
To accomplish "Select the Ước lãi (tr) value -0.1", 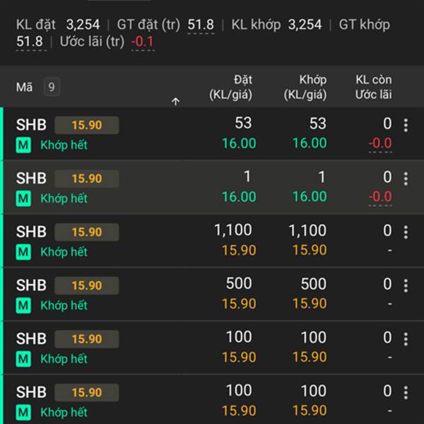I will (x=143, y=42).
